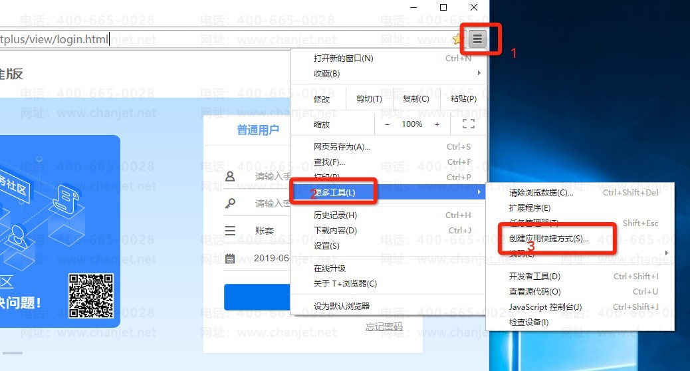
Task: Click the 忘记密码 link
Action: click(384, 326)
